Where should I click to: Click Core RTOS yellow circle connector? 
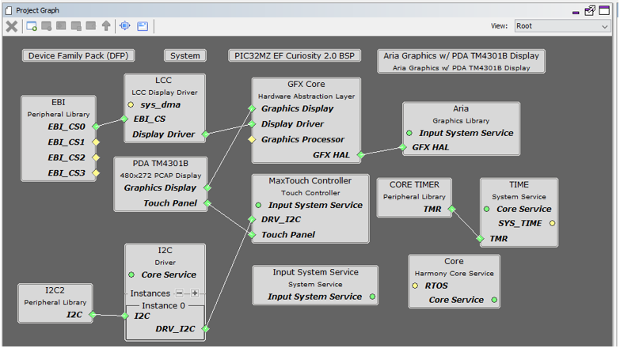click(415, 286)
